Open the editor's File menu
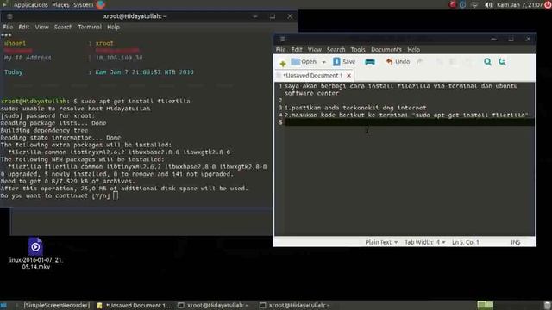 pyautogui.click(x=280, y=50)
